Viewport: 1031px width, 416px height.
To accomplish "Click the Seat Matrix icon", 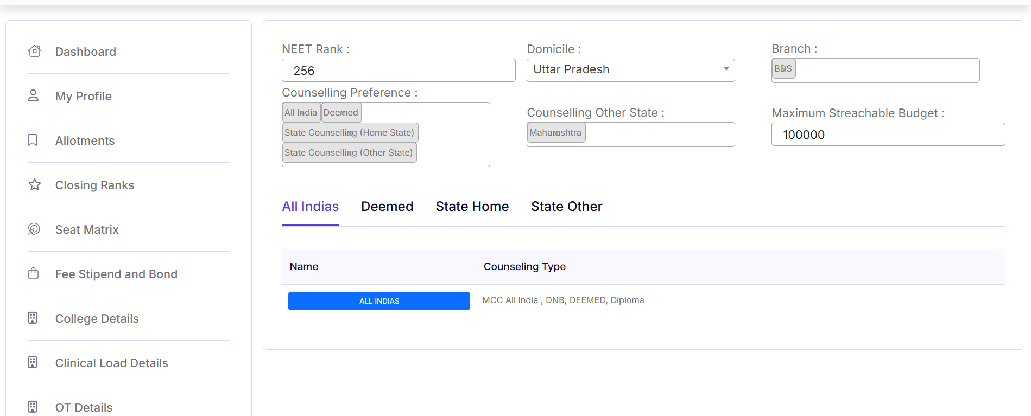I will [x=34, y=229].
